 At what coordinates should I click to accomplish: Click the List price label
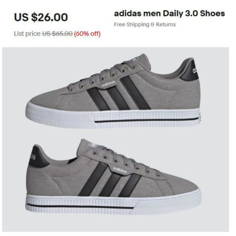(27, 34)
